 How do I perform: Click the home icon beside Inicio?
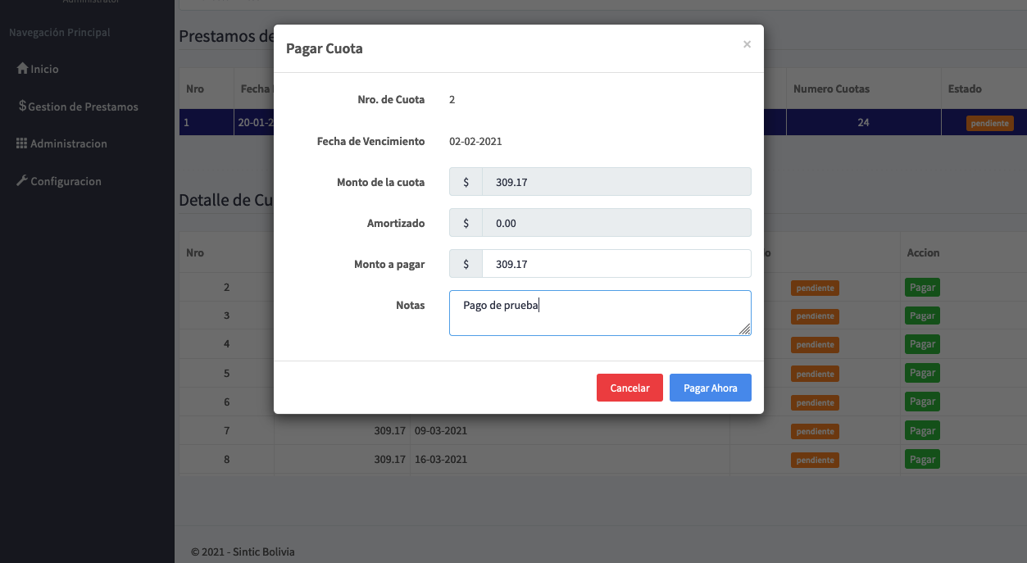(x=22, y=69)
